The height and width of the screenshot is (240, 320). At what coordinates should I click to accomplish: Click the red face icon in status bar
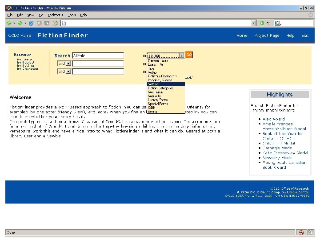click(x=301, y=232)
